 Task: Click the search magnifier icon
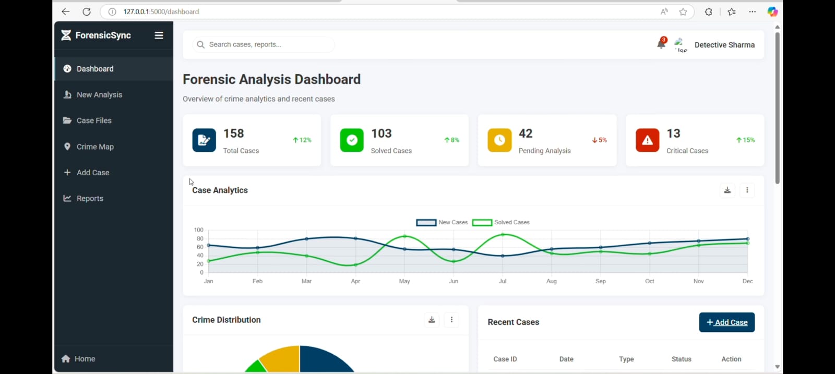[200, 45]
